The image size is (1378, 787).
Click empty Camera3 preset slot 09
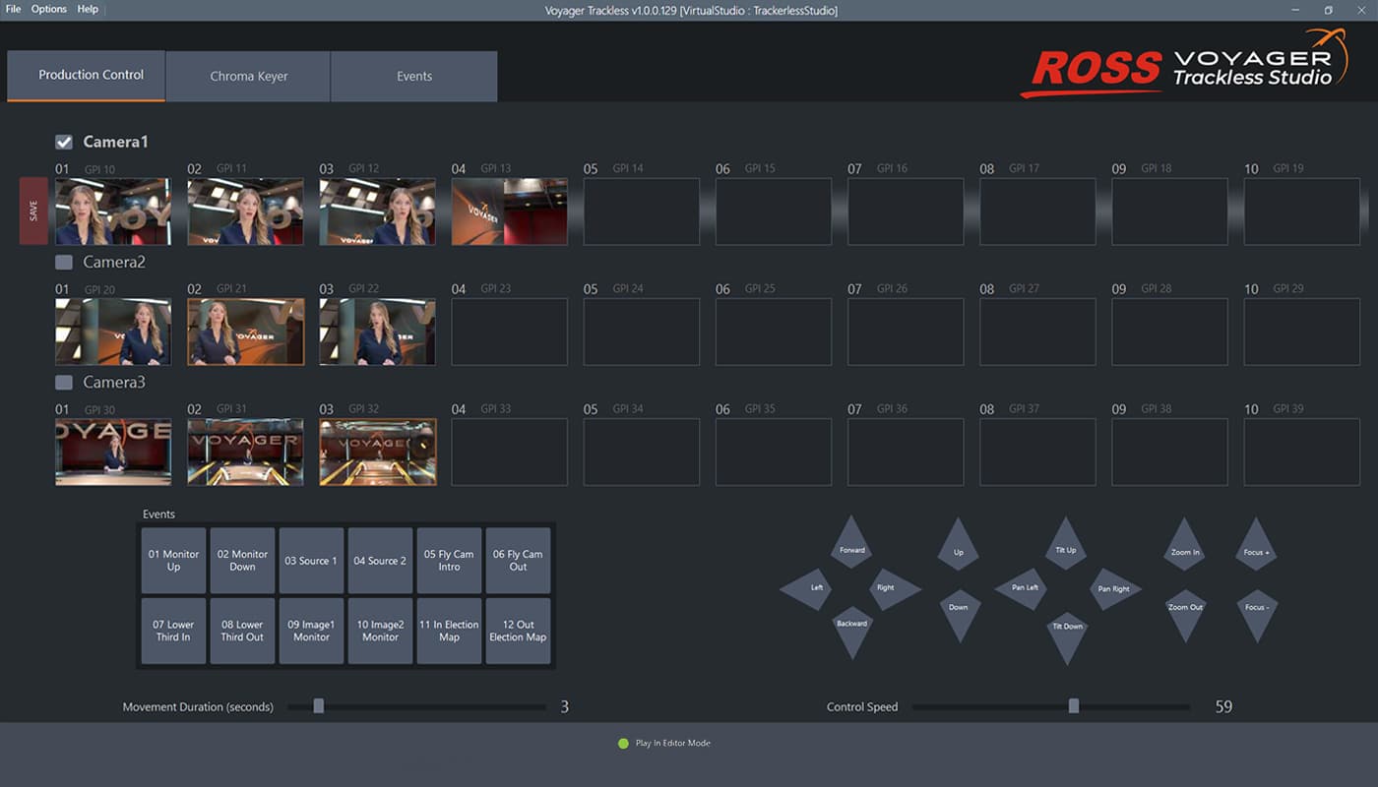1170,452
